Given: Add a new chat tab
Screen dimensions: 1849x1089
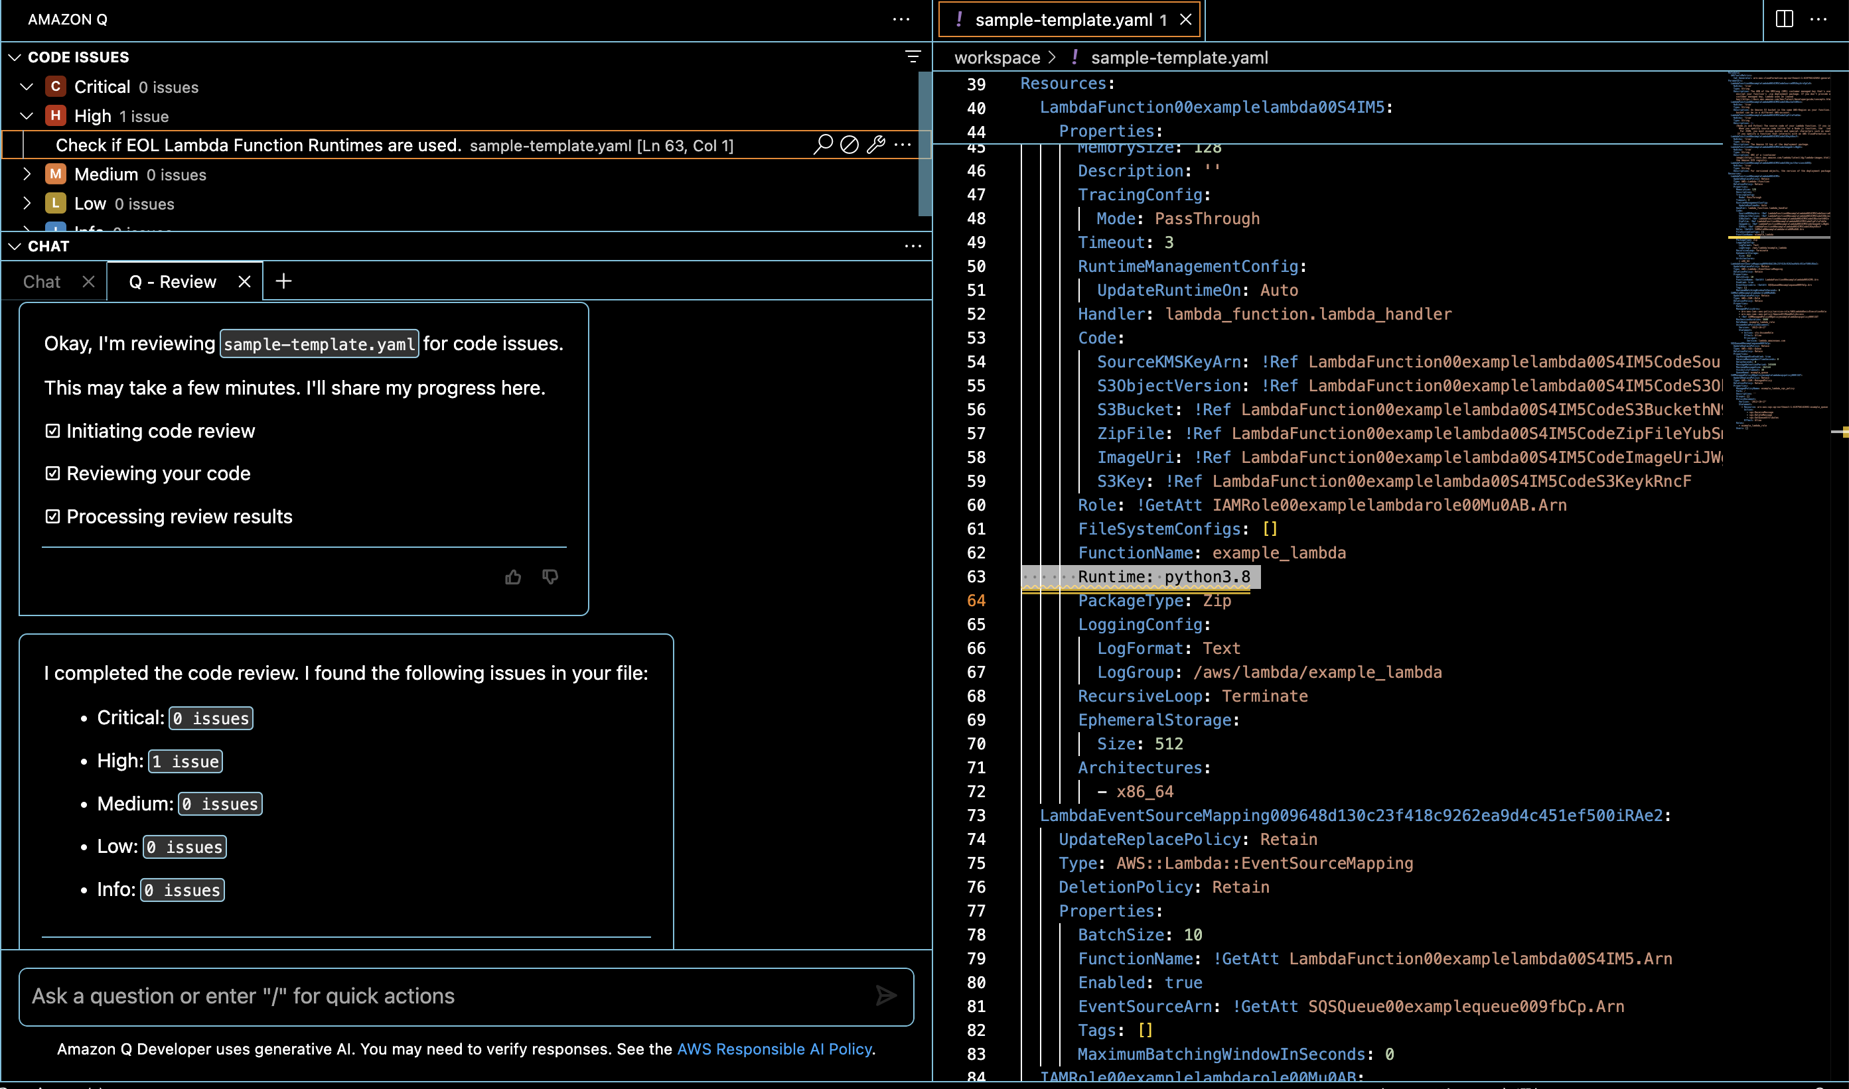Looking at the screenshot, I should (x=283, y=281).
